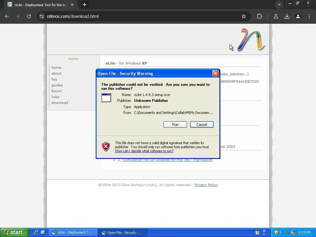
Task: Bookmark this page with the star icon
Action: [244, 16]
